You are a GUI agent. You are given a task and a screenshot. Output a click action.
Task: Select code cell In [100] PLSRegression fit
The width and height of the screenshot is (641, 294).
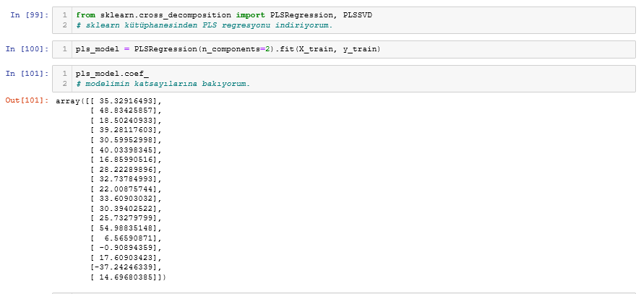tap(344, 49)
